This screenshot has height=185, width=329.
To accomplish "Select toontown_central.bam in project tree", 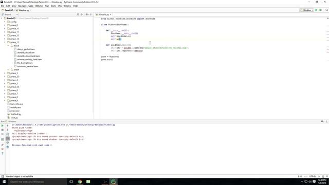I will [27, 66].
